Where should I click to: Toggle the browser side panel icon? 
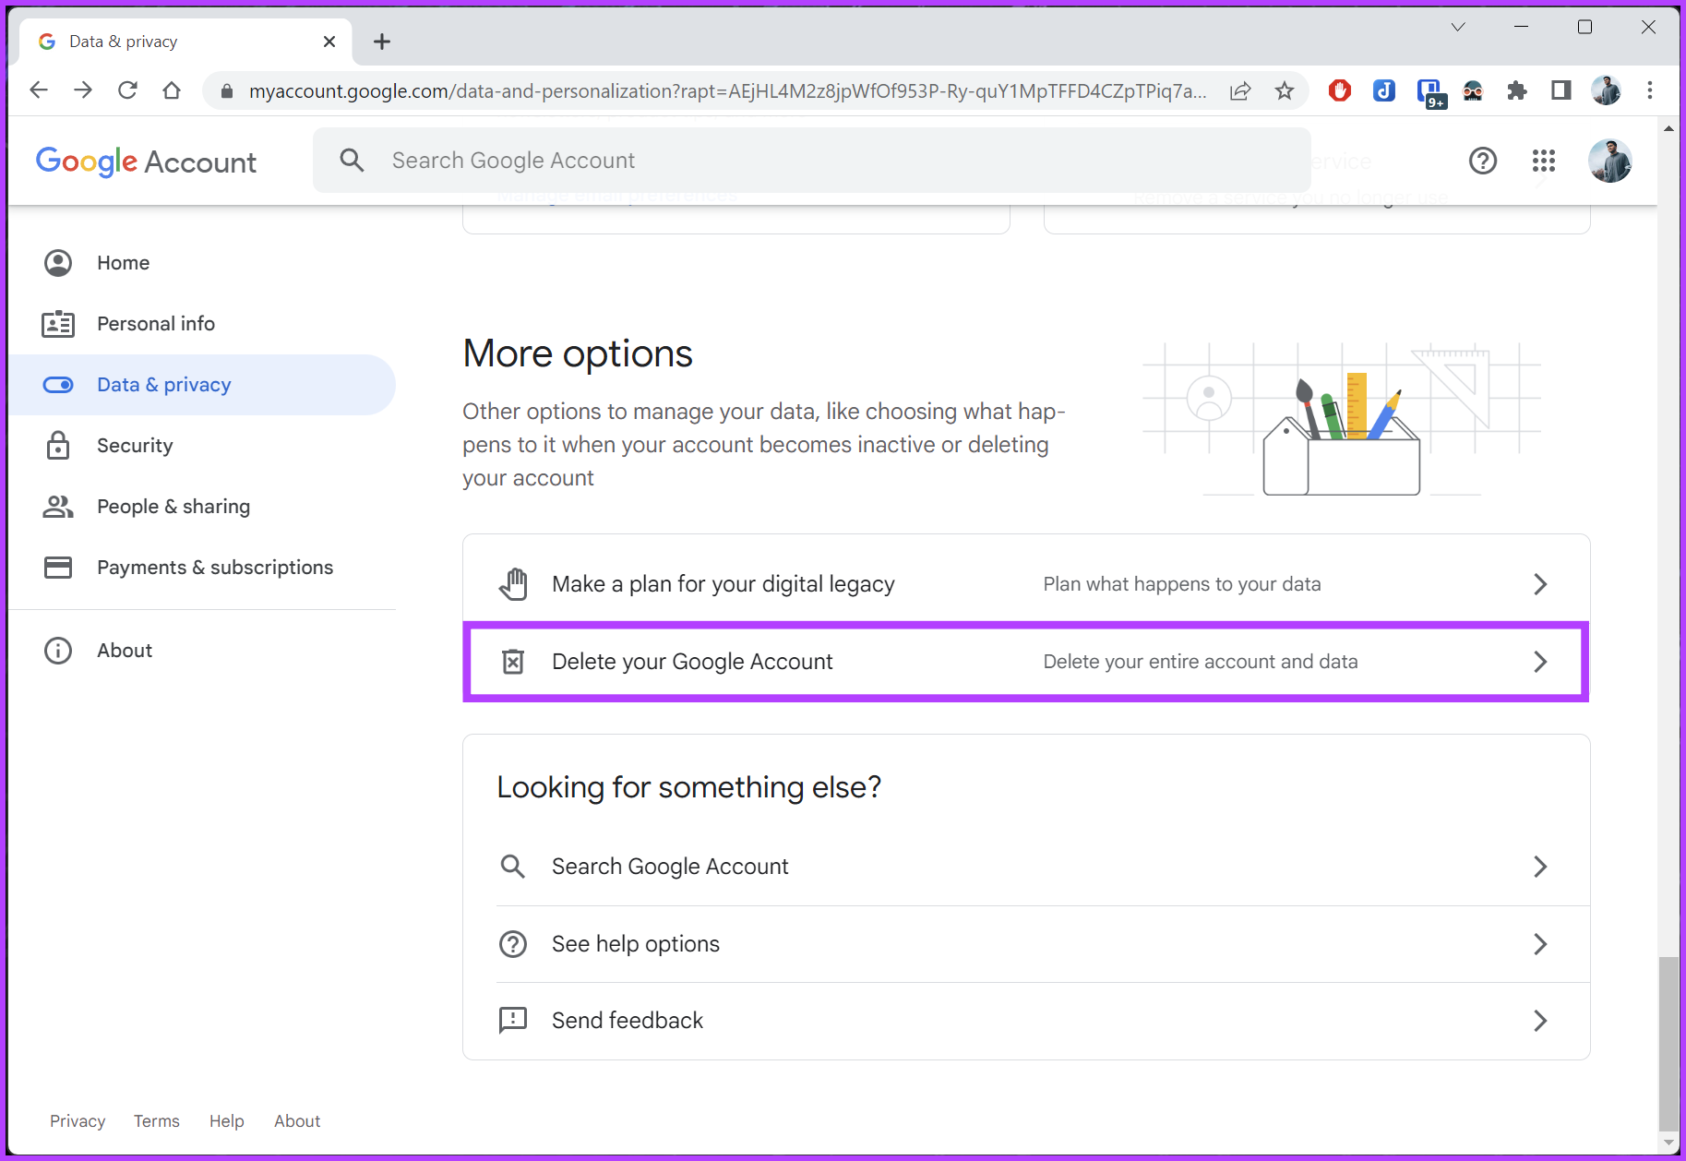coord(1561,90)
